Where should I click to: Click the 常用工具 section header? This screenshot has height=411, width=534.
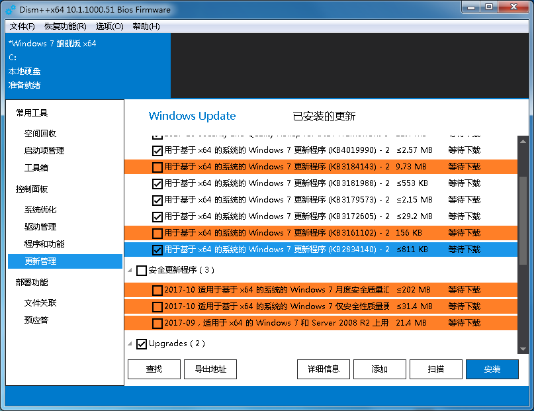(x=32, y=113)
